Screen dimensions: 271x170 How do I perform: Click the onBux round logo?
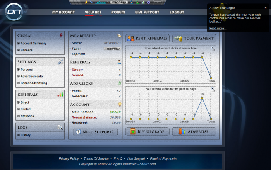14,12
